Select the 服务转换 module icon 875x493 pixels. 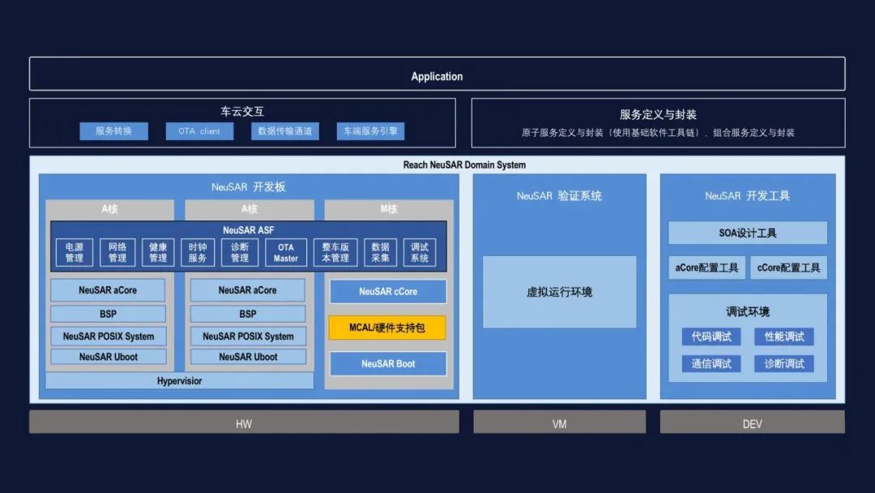point(113,131)
